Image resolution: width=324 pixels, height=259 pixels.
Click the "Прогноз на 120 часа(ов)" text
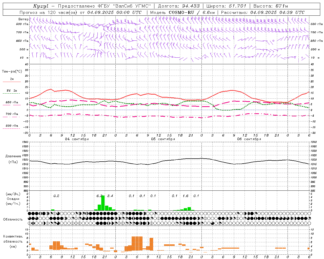[49, 12]
